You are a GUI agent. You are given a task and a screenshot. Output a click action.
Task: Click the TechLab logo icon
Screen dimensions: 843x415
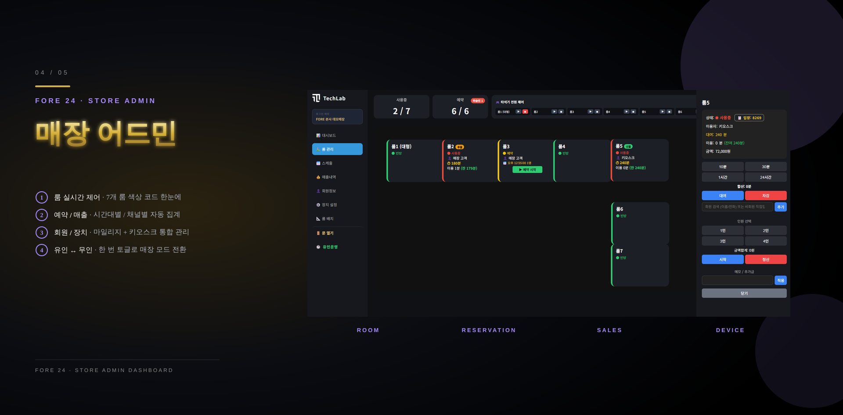coord(316,98)
